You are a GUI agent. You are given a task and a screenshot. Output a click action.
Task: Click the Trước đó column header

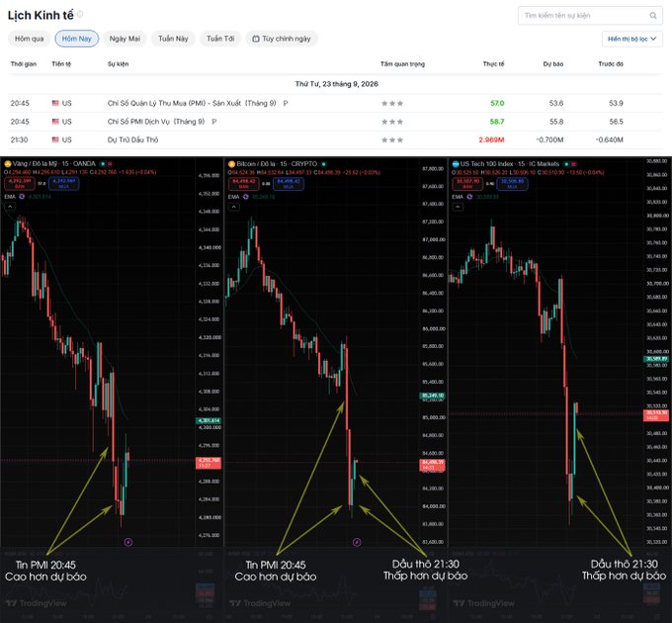(x=611, y=64)
